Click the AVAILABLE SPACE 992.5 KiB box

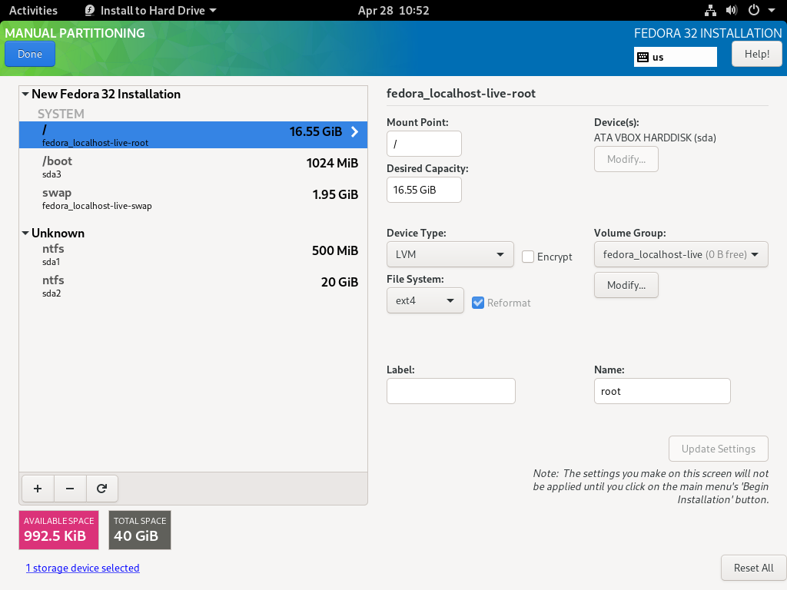tap(58, 530)
